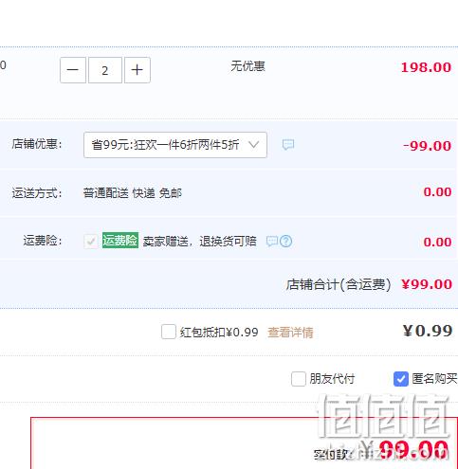Uncheck the 匿名购买 anonymous purchase box
The width and height of the screenshot is (458, 469).
click(x=401, y=379)
